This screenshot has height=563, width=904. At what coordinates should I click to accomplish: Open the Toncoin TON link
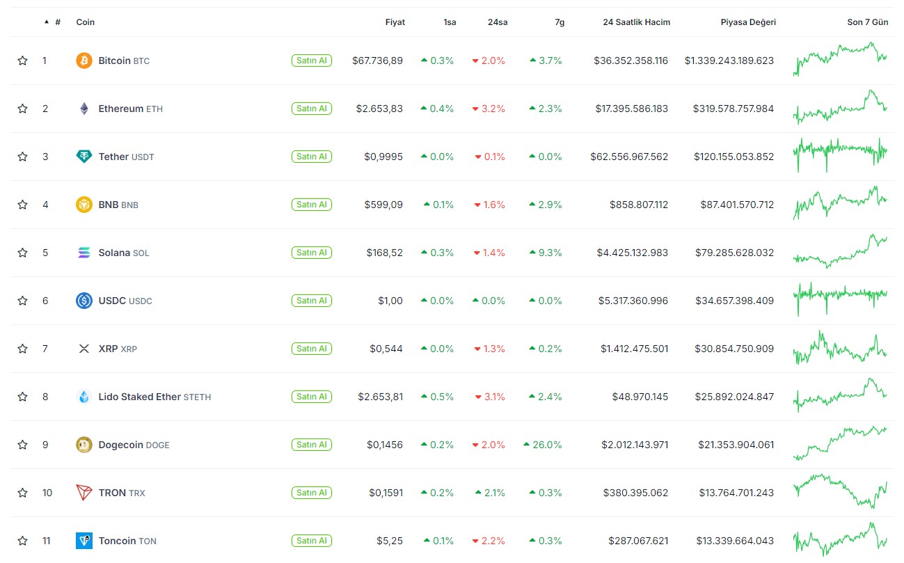pos(127,541)
